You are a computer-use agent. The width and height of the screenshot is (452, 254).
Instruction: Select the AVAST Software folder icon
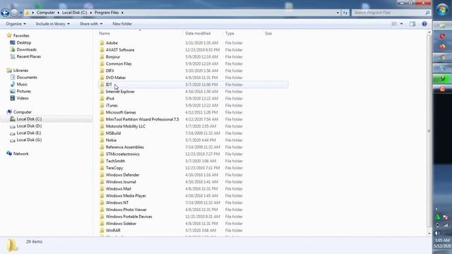pyautogui.click(x=102, y=50)
